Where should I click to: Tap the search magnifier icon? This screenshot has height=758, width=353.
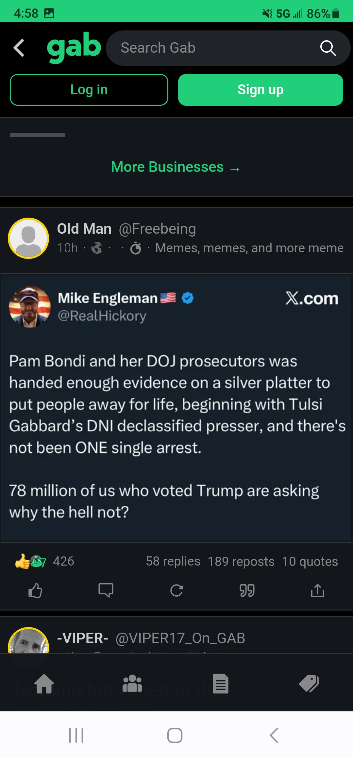pos(328,48)
